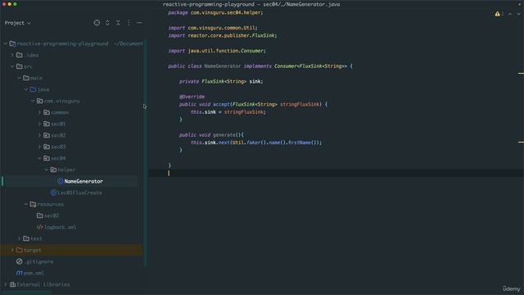
Task: Click the package com.vinsguru.sec04.helper line
Action: 215,13
